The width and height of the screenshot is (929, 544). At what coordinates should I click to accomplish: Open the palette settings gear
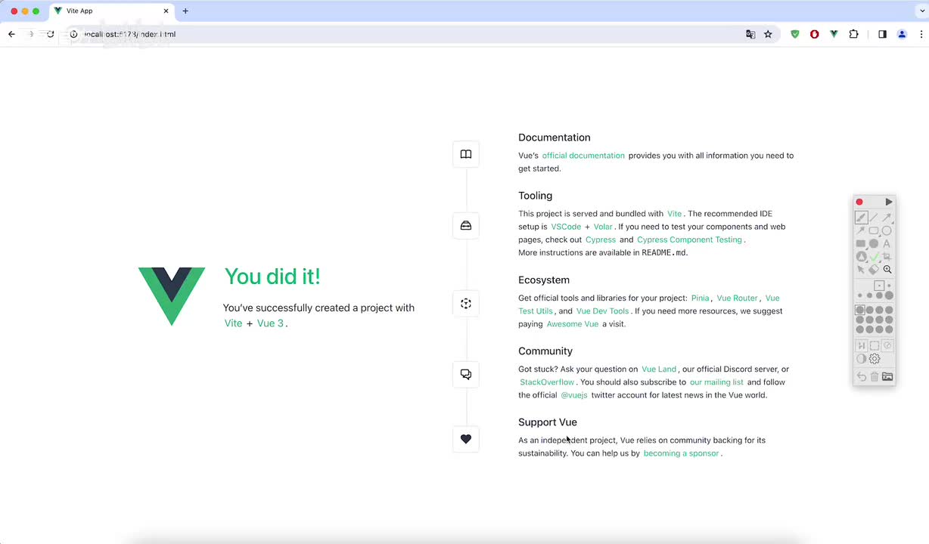click(874, 358)
